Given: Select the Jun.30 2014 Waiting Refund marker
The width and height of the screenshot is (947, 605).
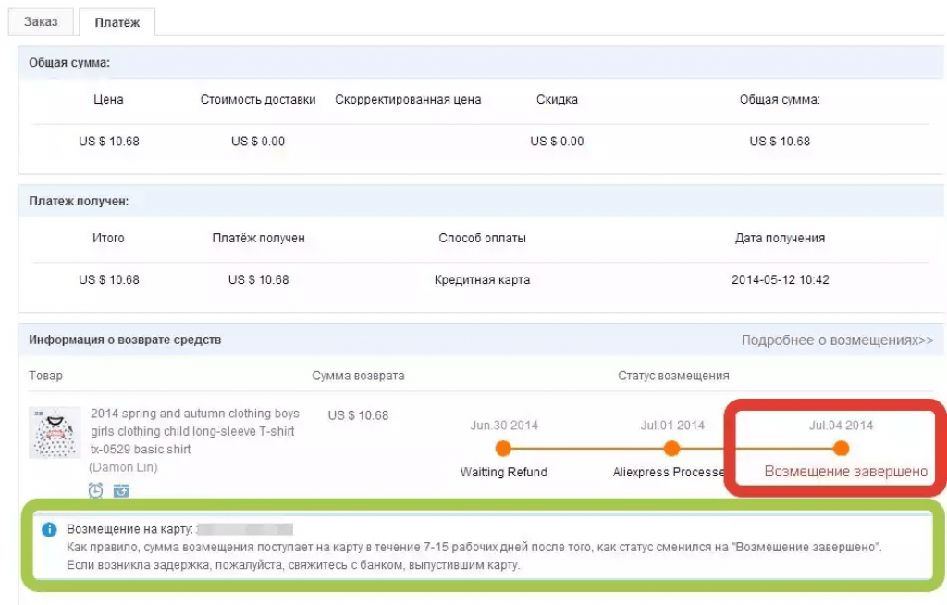Looking at the screenshot, I should pyautogui.click(x=503, y=449).
